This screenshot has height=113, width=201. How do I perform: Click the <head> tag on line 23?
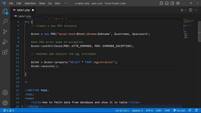pos(30,98)
